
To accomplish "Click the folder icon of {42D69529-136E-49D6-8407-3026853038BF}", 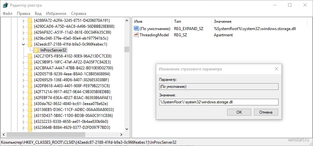I will pyautogui.click(x=30, y=80).
